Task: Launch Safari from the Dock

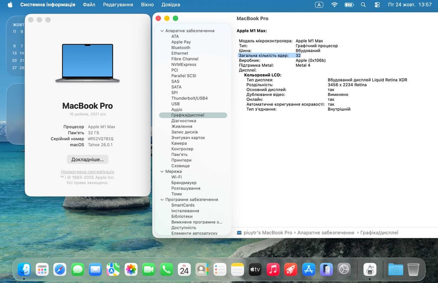Action: click(x=60, y=269)
